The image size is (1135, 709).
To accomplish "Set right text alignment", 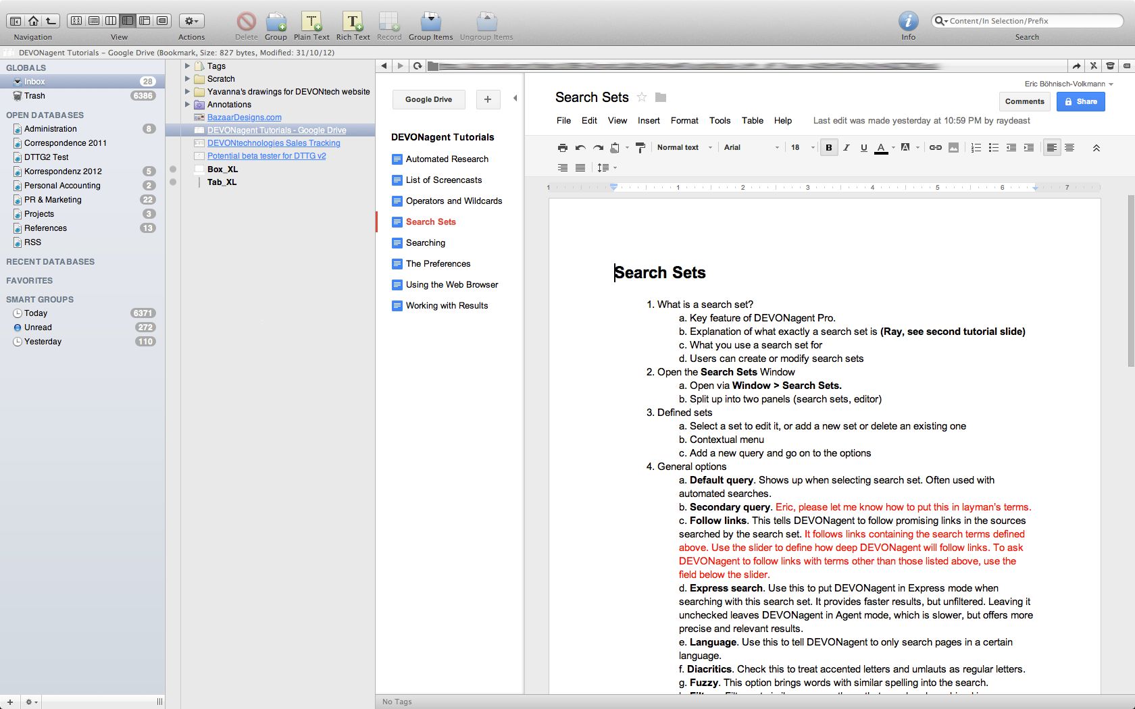I will (x=563, y=167).
